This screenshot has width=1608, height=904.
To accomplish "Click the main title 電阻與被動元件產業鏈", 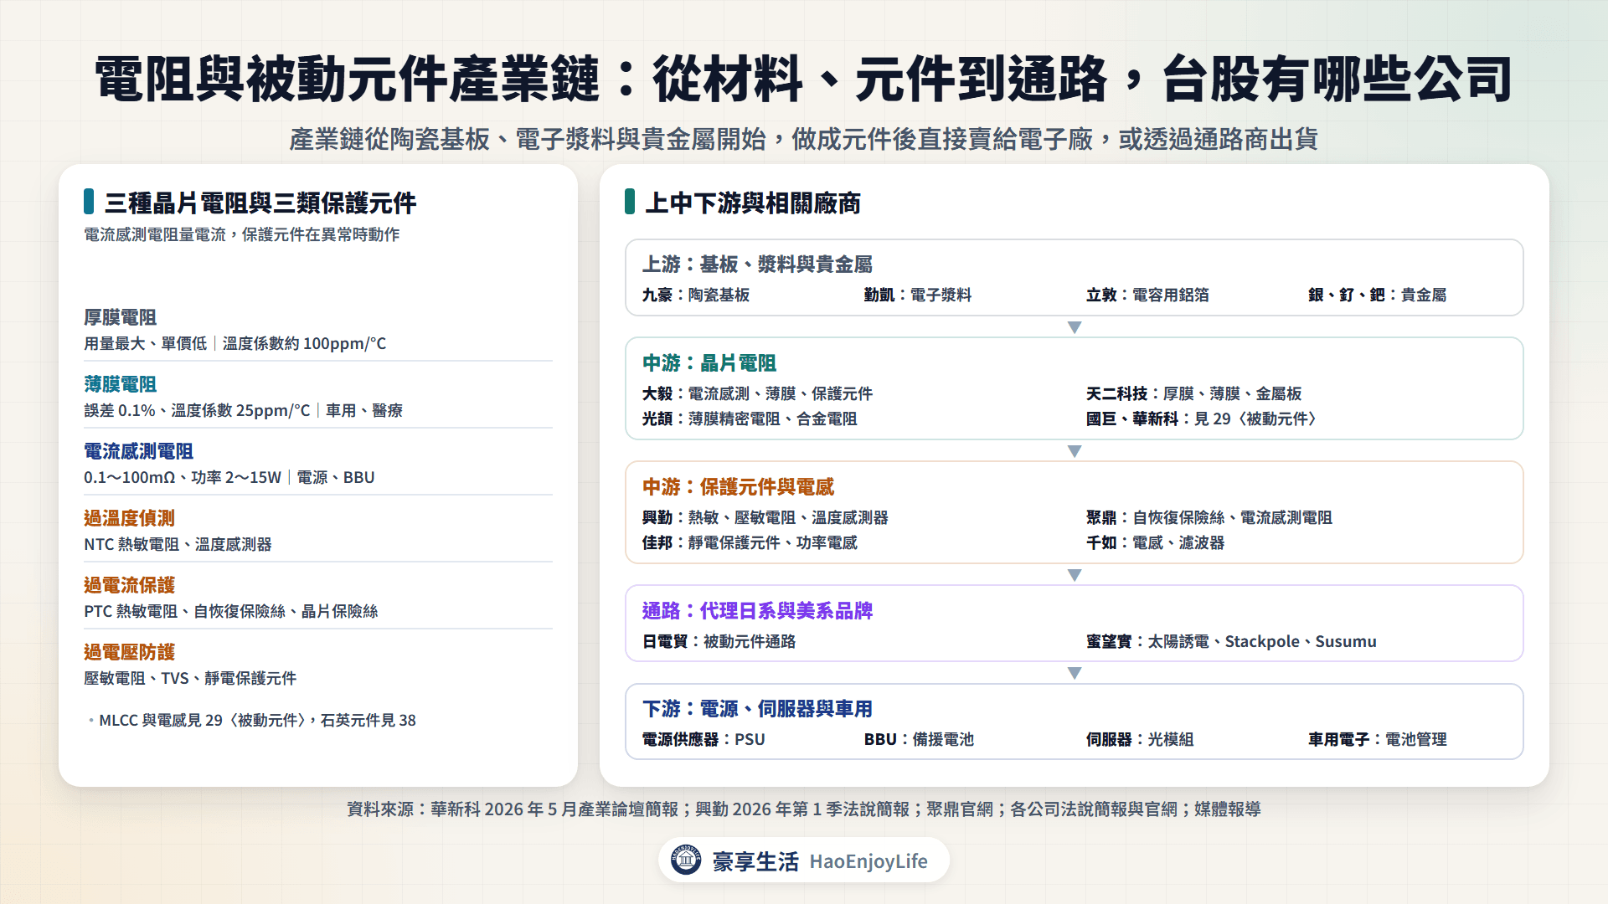I will 347,80.
